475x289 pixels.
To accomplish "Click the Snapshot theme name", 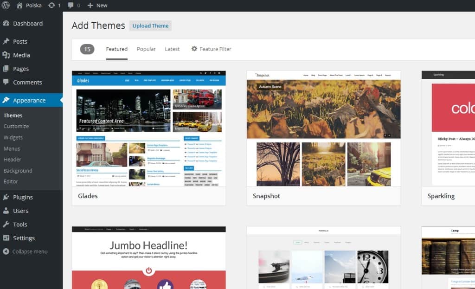I will click(266, 196).
